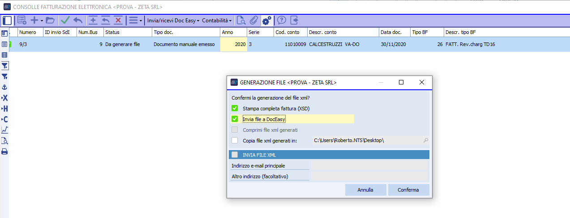Open Contabilità menu
Viewport: 570px width, 218px height.
point(217,21)
